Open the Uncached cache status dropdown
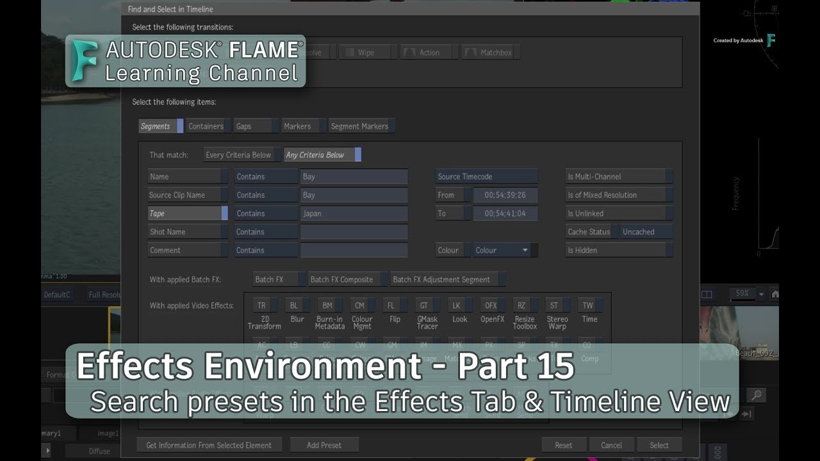 coord(646,232)
